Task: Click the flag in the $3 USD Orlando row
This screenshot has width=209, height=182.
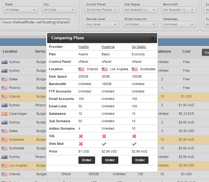Action: 4,174
